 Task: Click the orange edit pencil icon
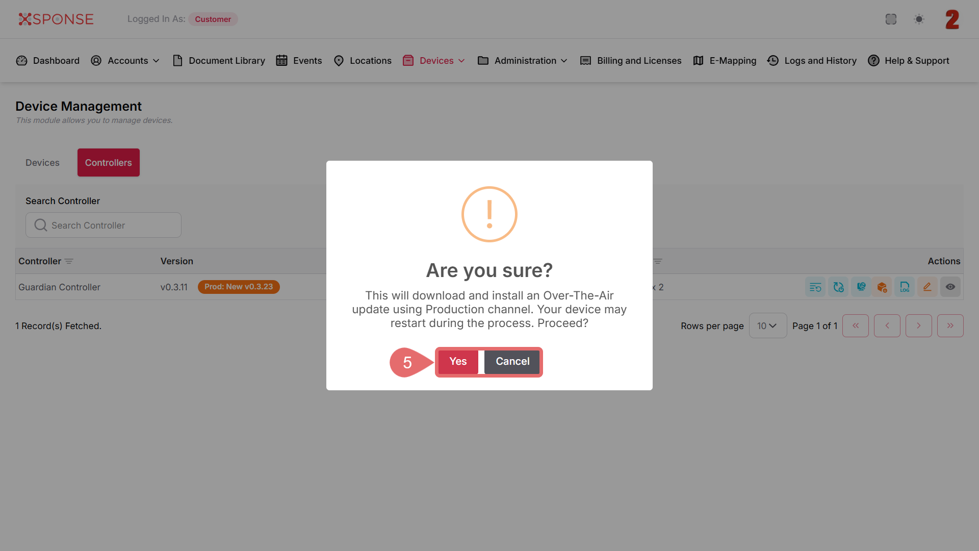(927, 287)
